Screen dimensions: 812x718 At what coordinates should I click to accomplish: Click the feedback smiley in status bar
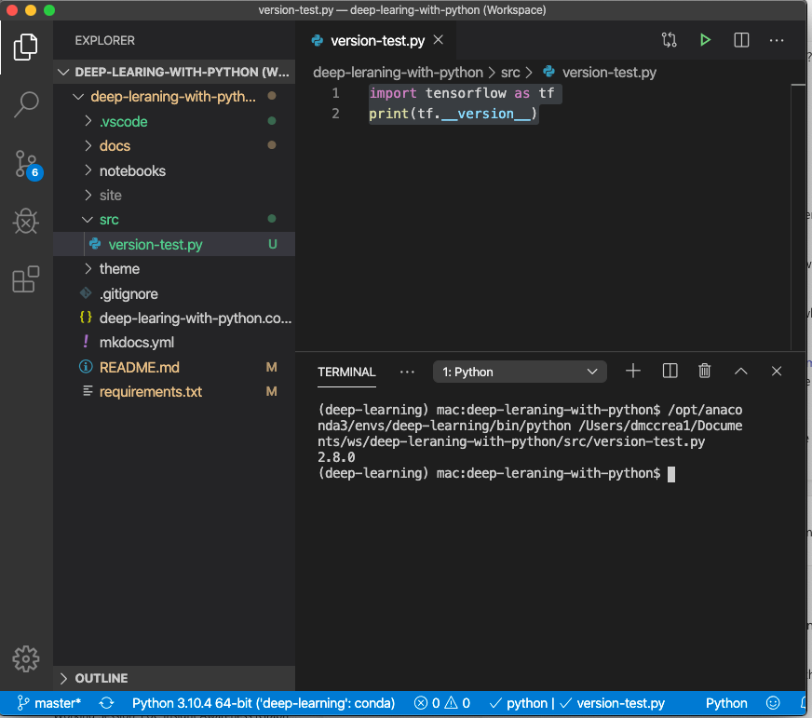(x=773, y=703)
